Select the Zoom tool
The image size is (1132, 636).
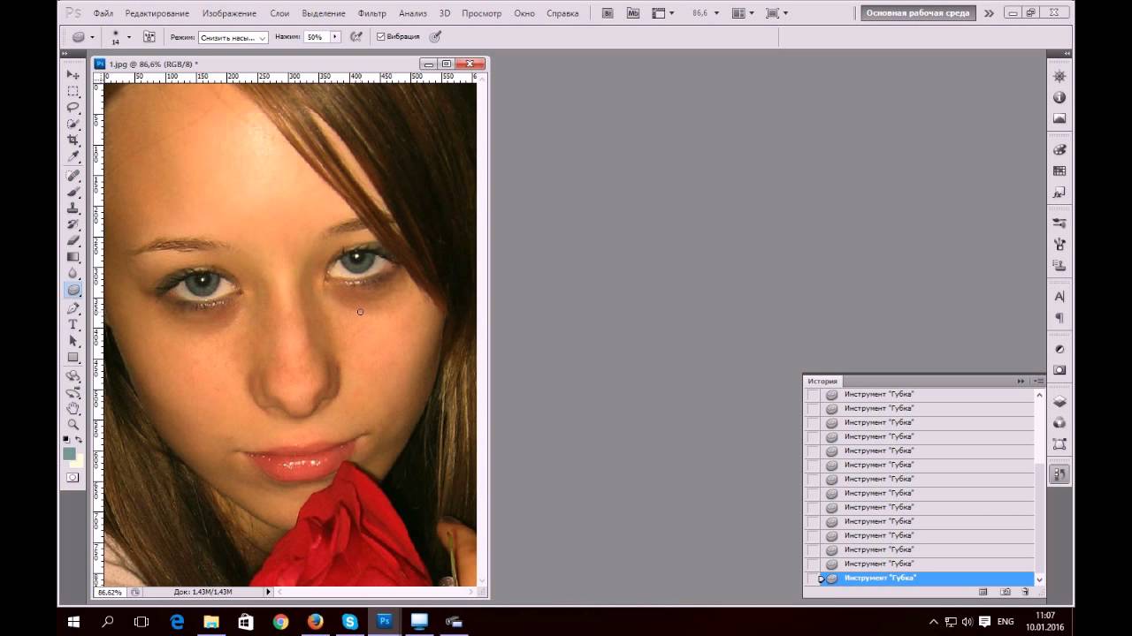[73, 425]
